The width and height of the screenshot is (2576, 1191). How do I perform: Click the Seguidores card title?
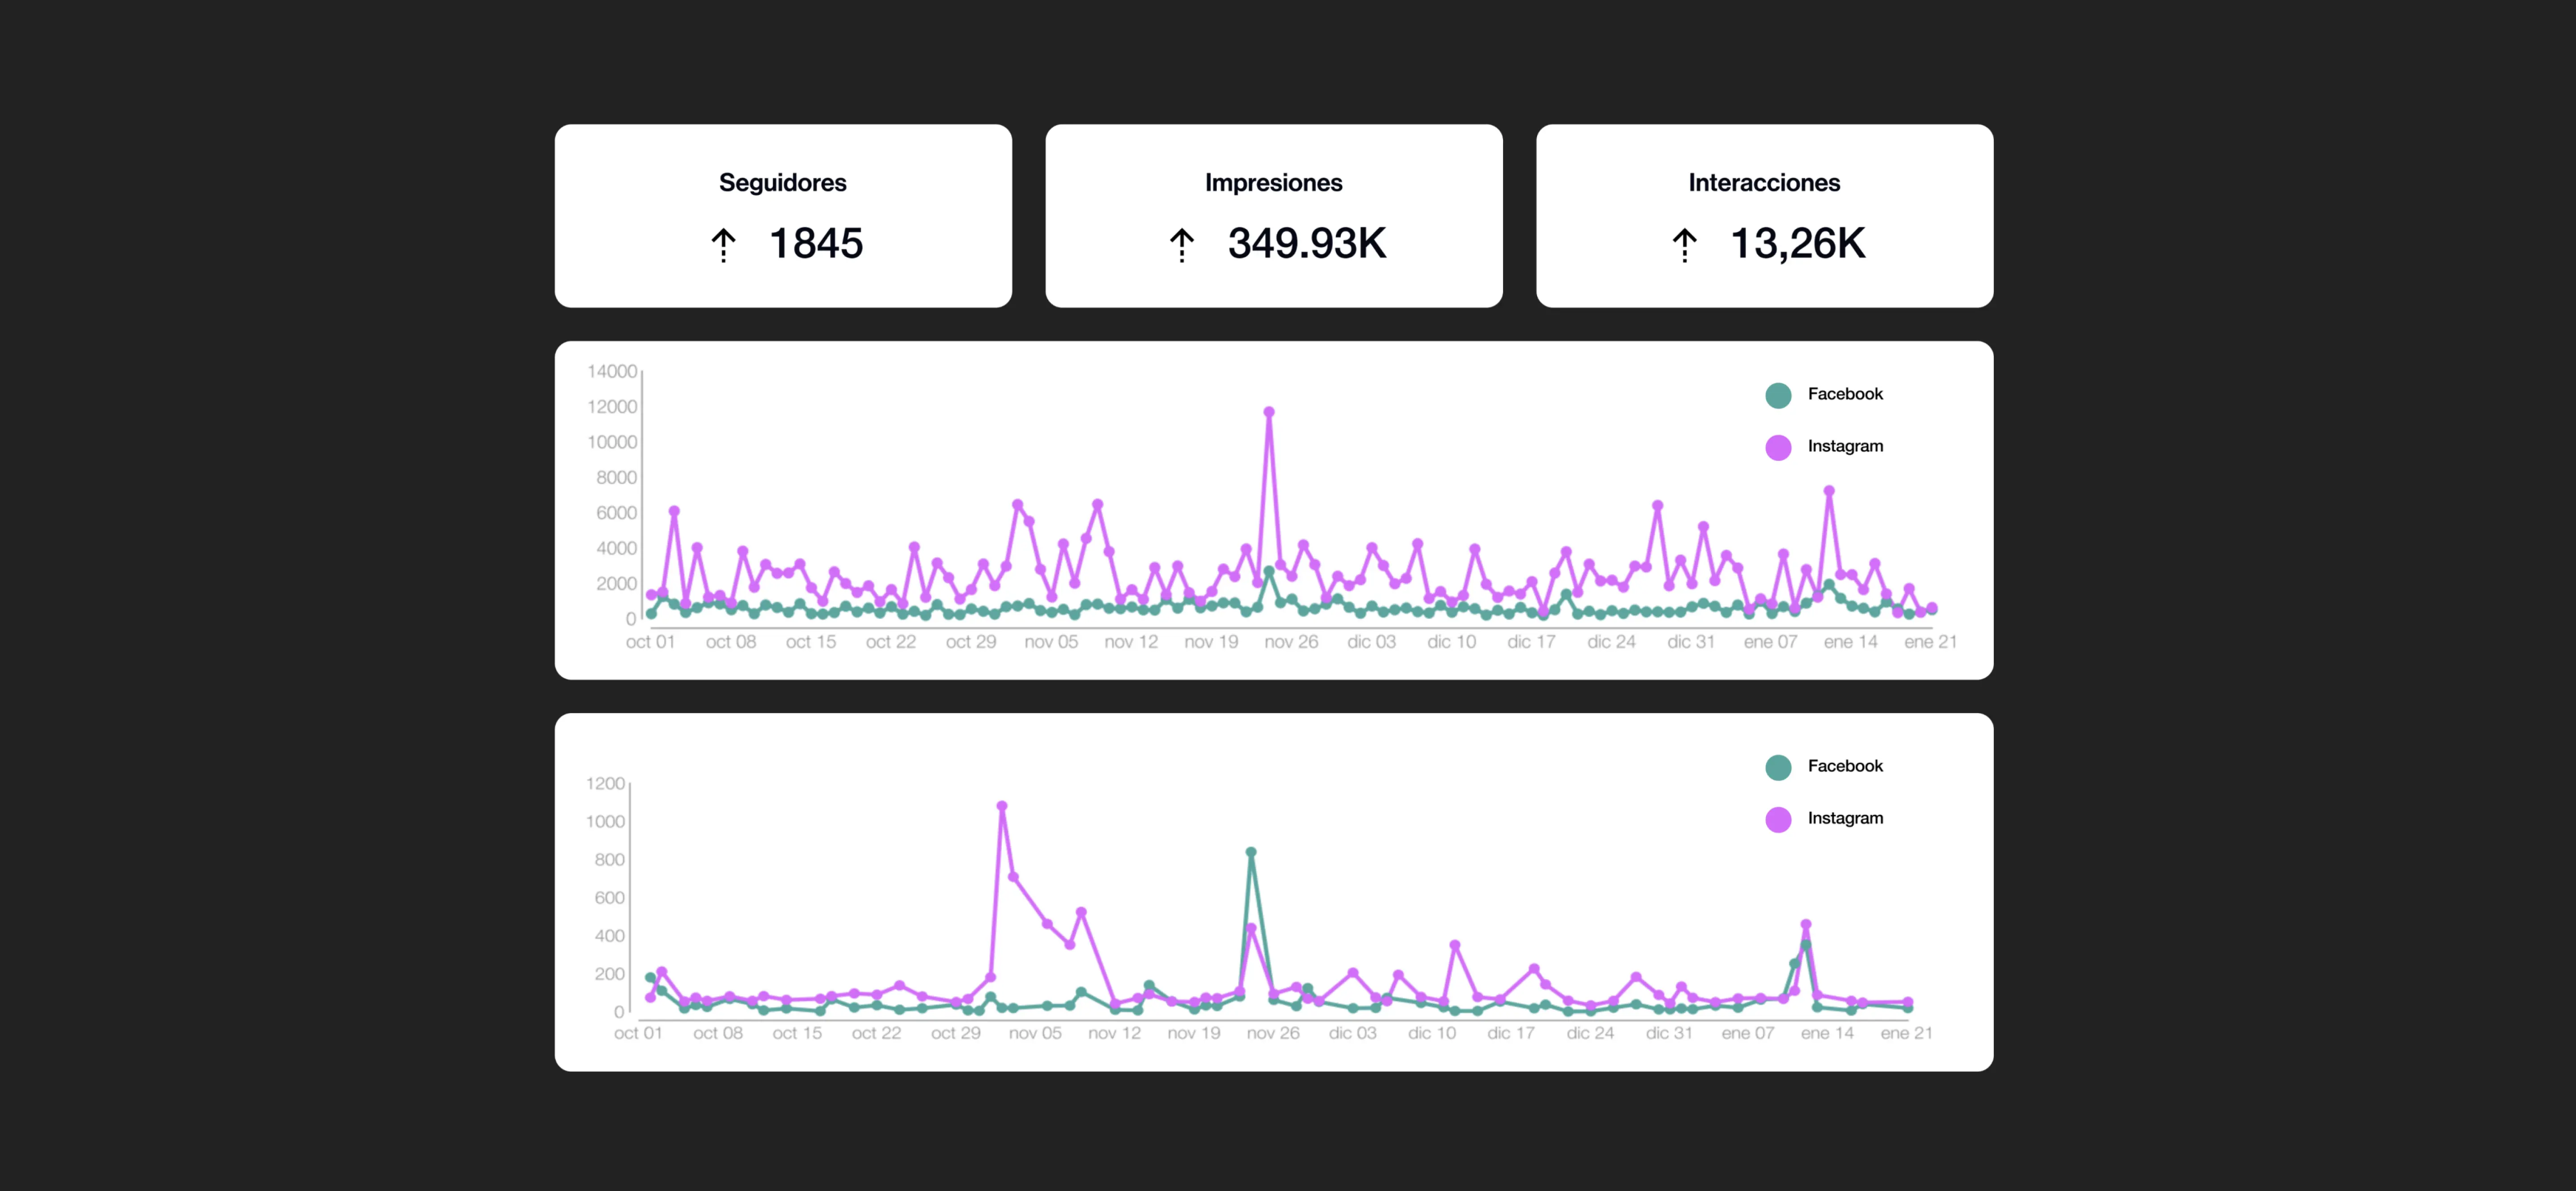(782, 183)
